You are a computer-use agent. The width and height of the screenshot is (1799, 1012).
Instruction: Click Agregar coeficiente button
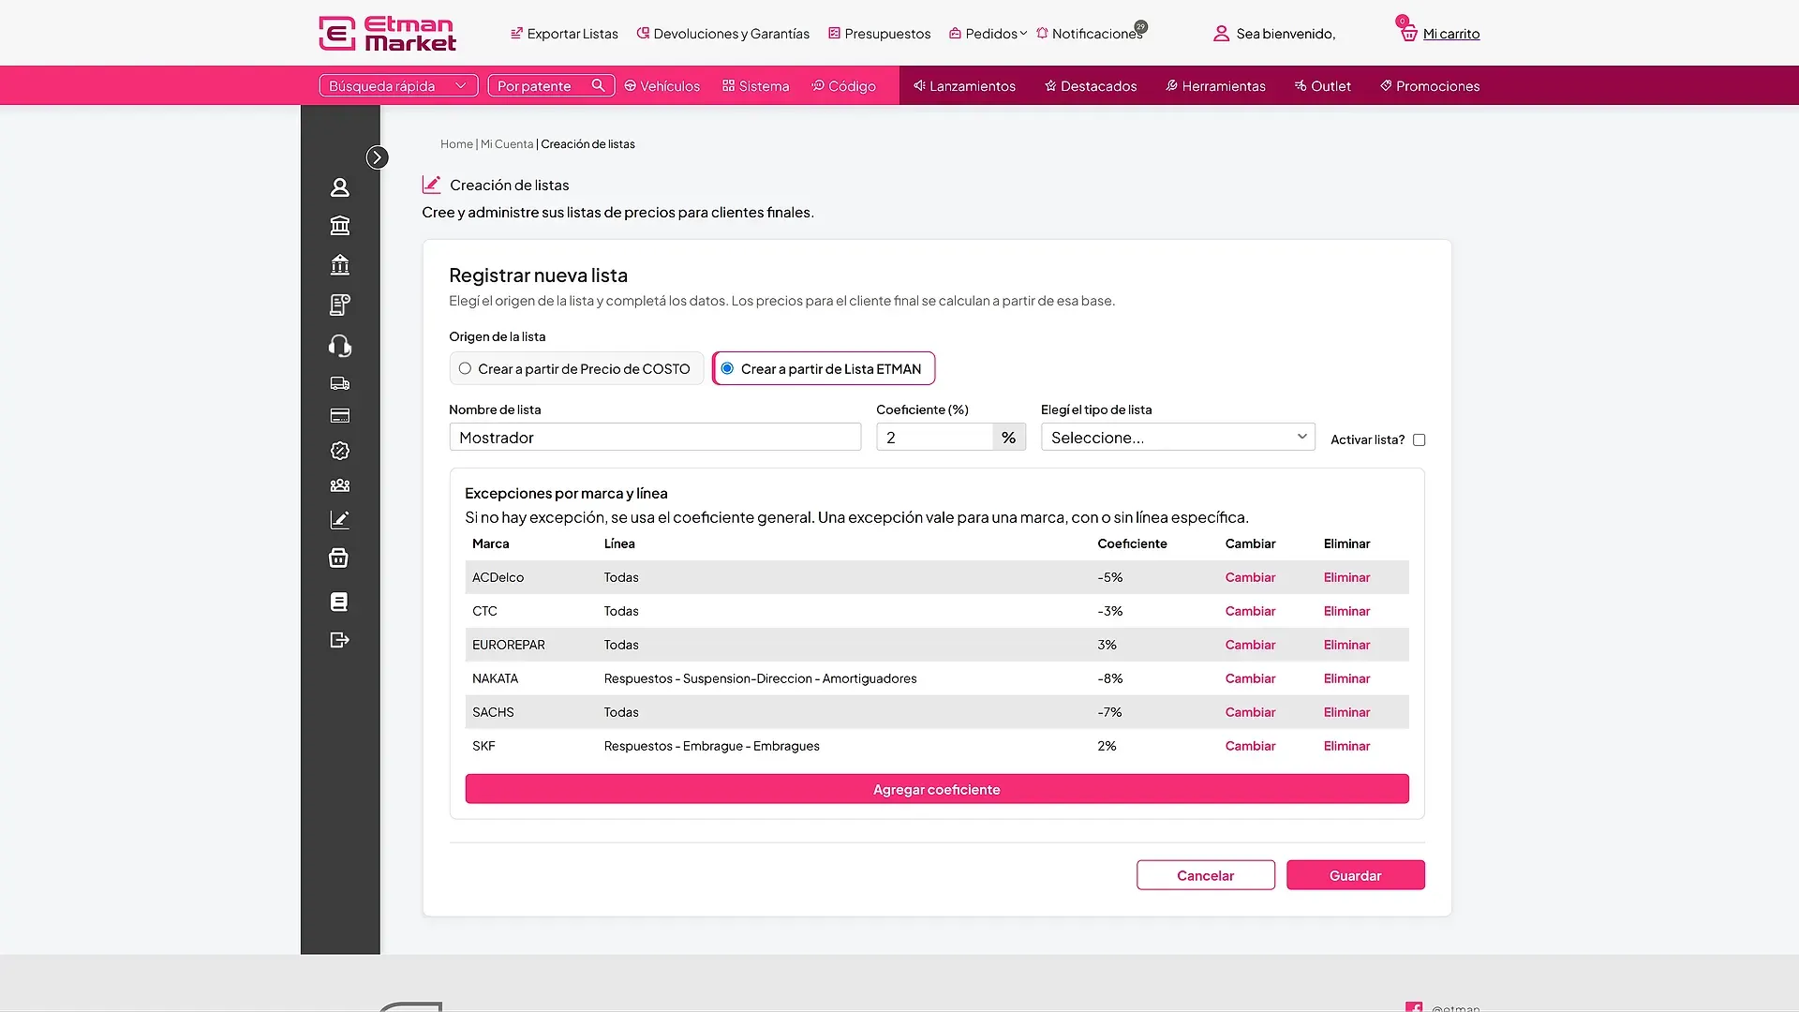point(937,789)
